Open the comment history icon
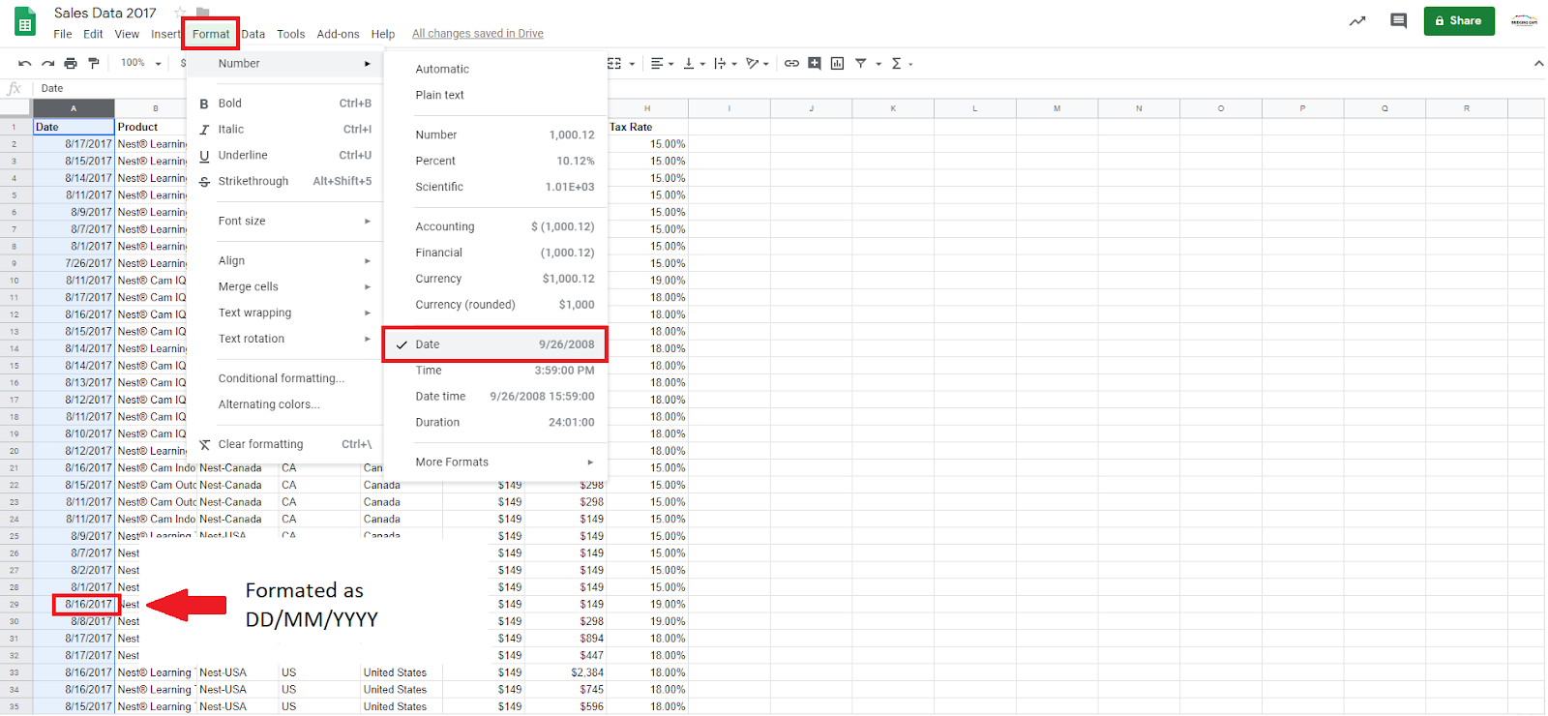The width and height of the screenshot is (1548, 716). (x=1398, y=20)
